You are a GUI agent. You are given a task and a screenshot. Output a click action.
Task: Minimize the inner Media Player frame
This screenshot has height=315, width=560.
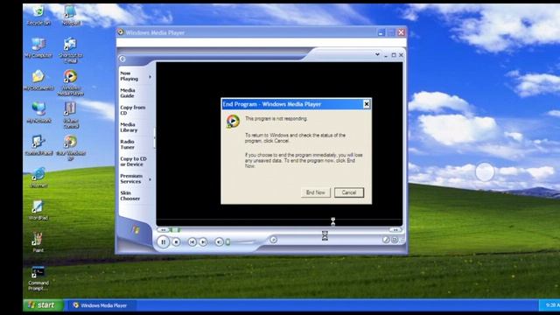point(386,55)
